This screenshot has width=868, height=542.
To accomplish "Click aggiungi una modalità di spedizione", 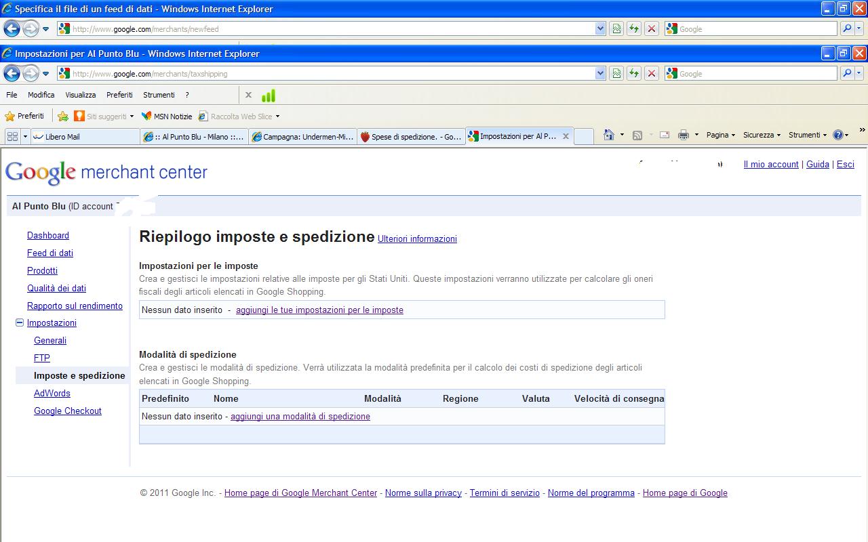I will (x=300, y=416).
